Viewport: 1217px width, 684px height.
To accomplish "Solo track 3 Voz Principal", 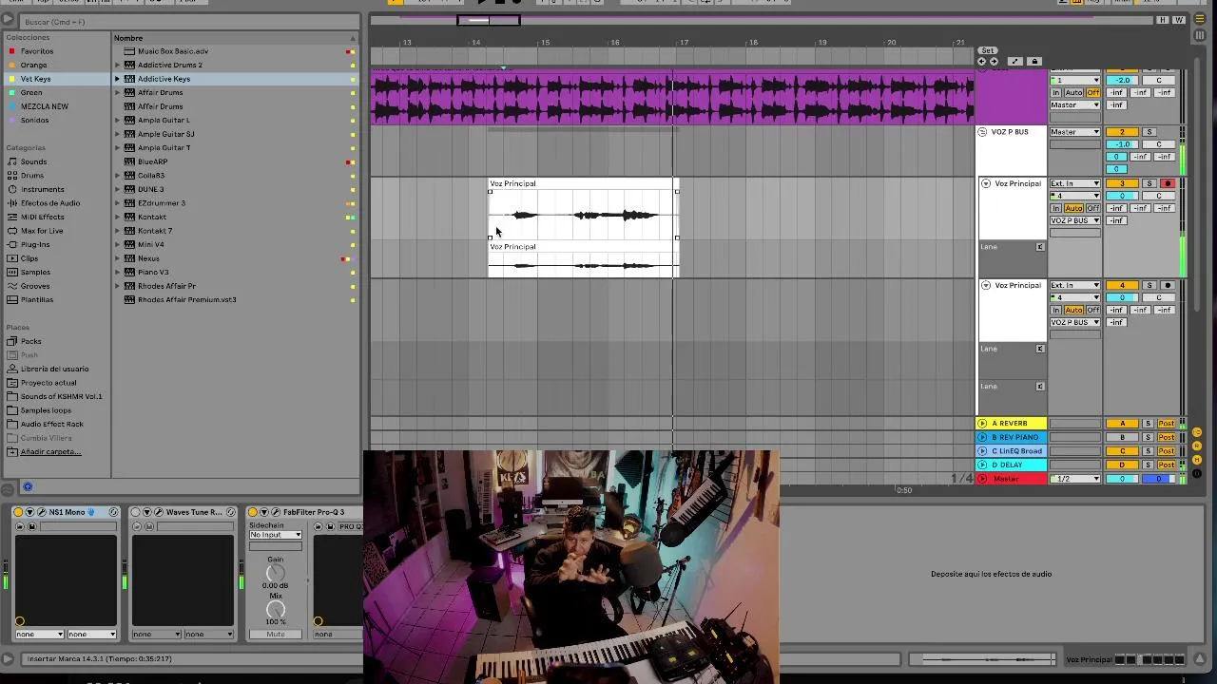I will point(1149,183).
